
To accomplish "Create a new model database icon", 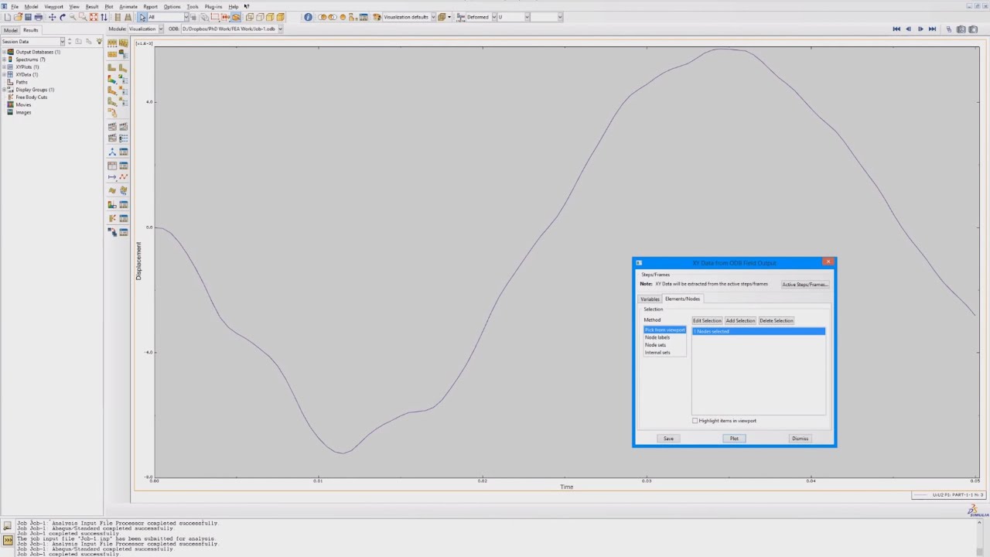I will pos(8,17).
